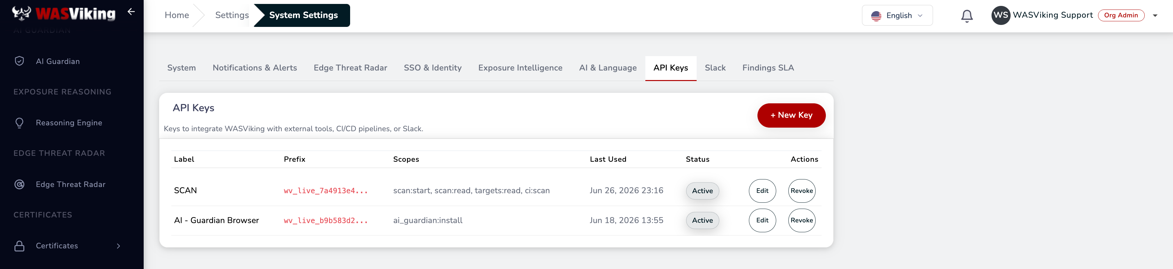This screenshot has width=1173, height=269.
Task: Click Active status of AI - Guardian Browser
Action: (702, 220)
